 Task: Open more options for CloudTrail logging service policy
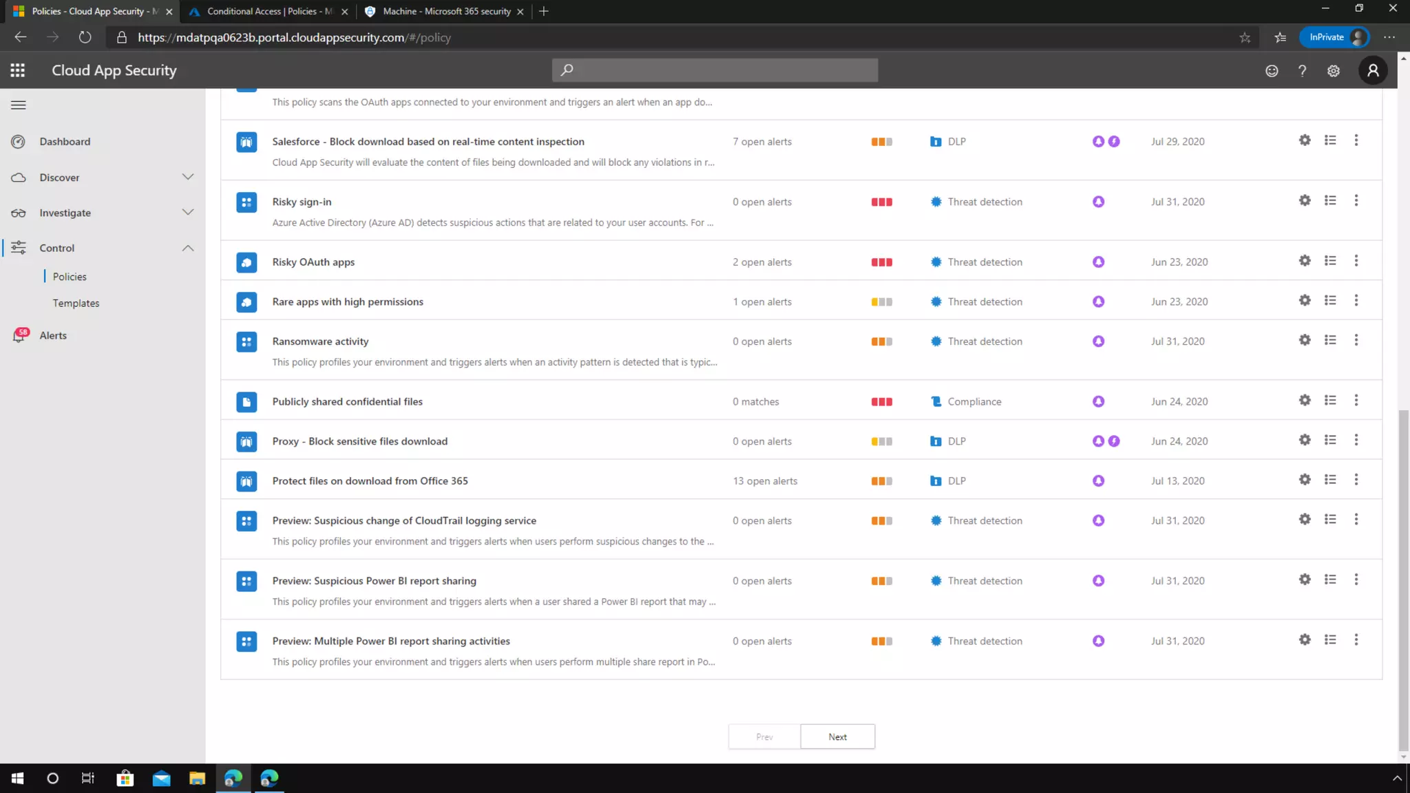pos(1356,520)
